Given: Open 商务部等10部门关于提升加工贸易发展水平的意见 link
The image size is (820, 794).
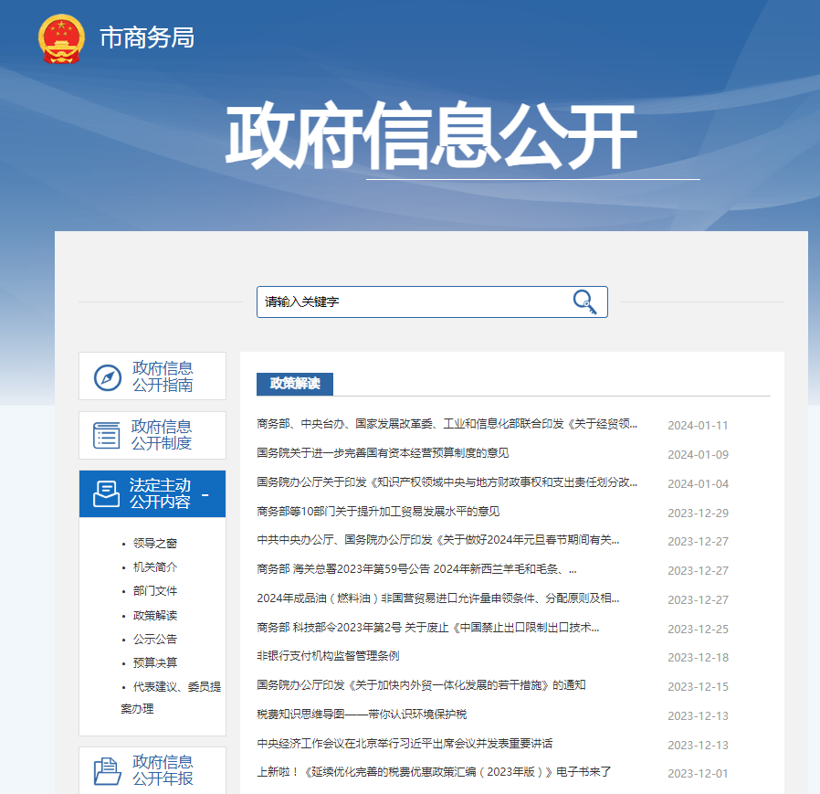Looking at the screenshot, I should [378, 512].
